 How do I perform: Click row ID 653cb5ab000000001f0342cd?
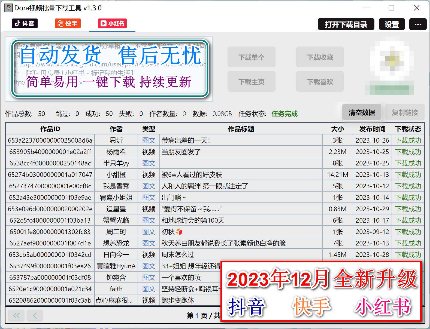(x=50, y=255)
